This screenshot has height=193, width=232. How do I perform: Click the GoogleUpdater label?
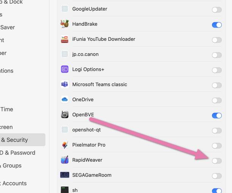[90, 9]
